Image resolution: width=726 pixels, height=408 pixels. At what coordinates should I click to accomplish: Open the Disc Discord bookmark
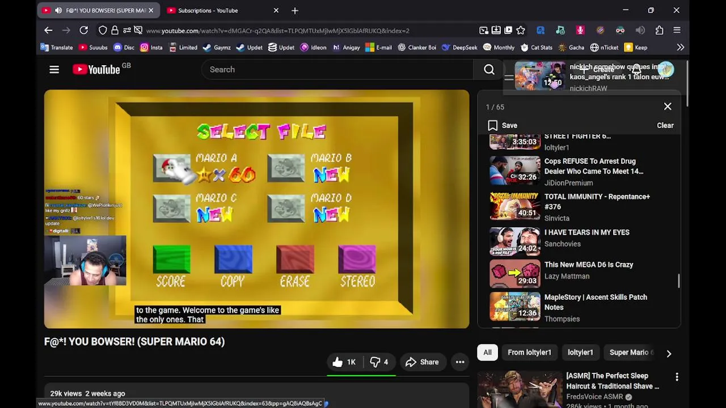click(x=124, y=48)
